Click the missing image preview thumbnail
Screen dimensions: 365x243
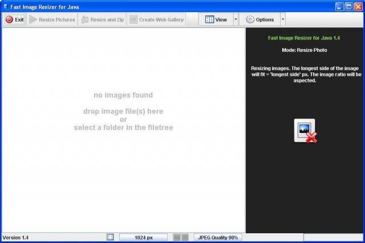305,131
